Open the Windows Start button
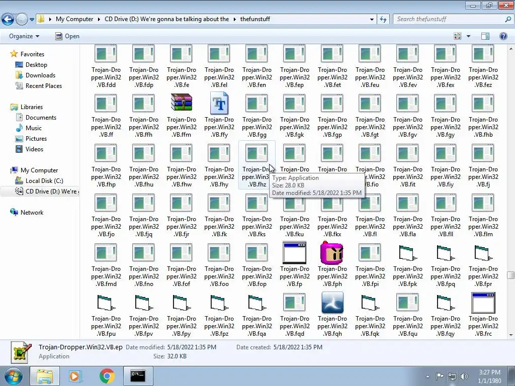 (x=13, y=376)
